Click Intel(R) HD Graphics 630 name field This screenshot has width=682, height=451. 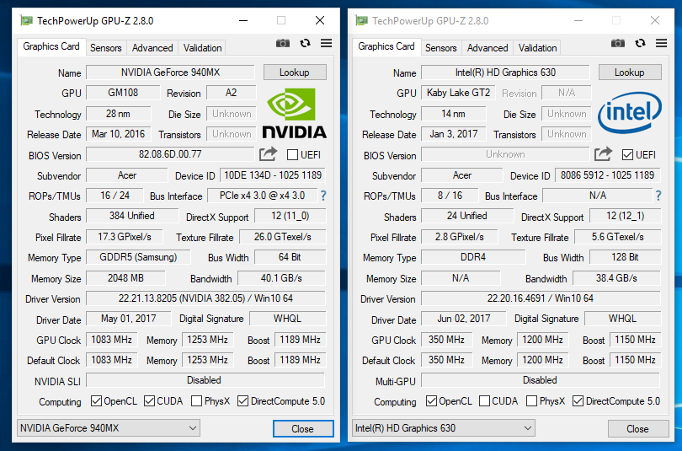pyautogui.click(x=505, y=72)
